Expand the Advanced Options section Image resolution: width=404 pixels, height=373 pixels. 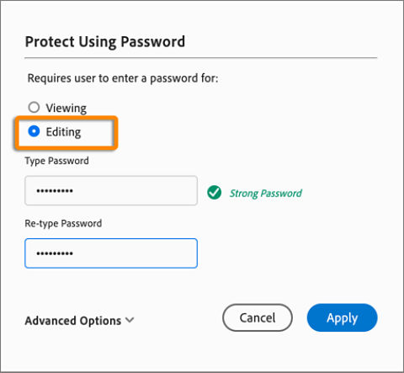80,321
